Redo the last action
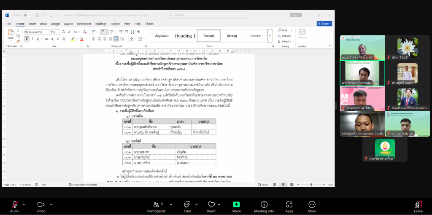The image size is (432, 215). [x=51, y=15]
